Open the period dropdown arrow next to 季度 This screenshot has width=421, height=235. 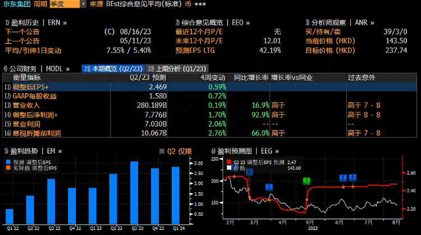[83, 4]
